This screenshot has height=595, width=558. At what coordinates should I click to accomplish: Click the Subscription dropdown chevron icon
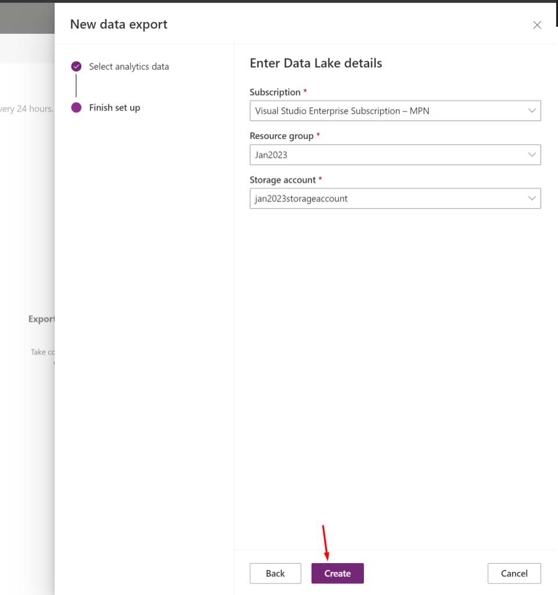[531, 110]
